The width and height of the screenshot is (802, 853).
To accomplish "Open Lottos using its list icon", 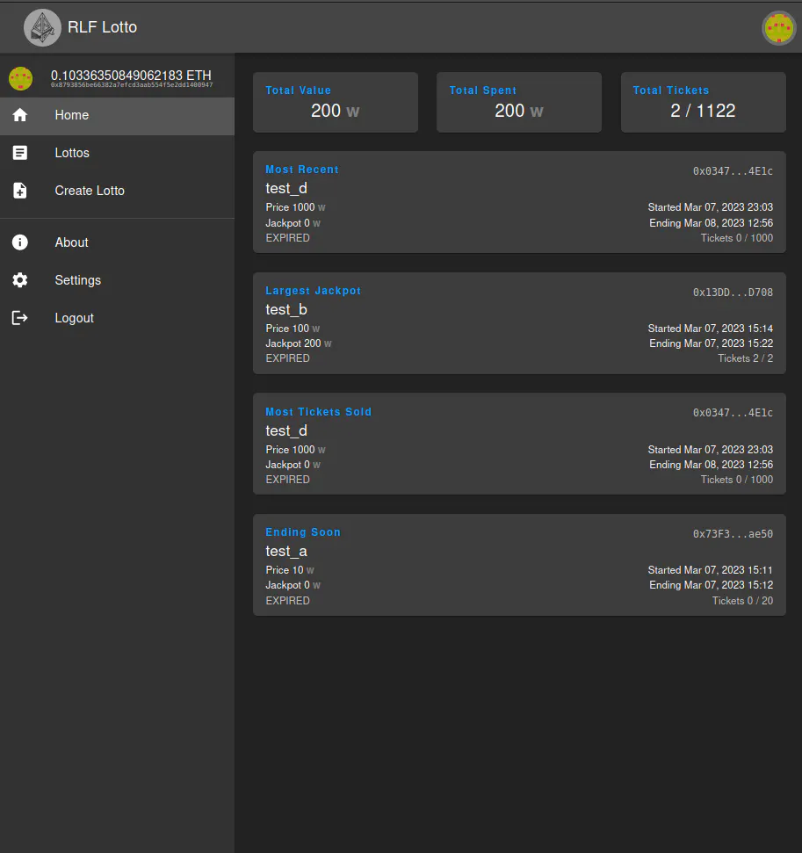I will 19,153.
